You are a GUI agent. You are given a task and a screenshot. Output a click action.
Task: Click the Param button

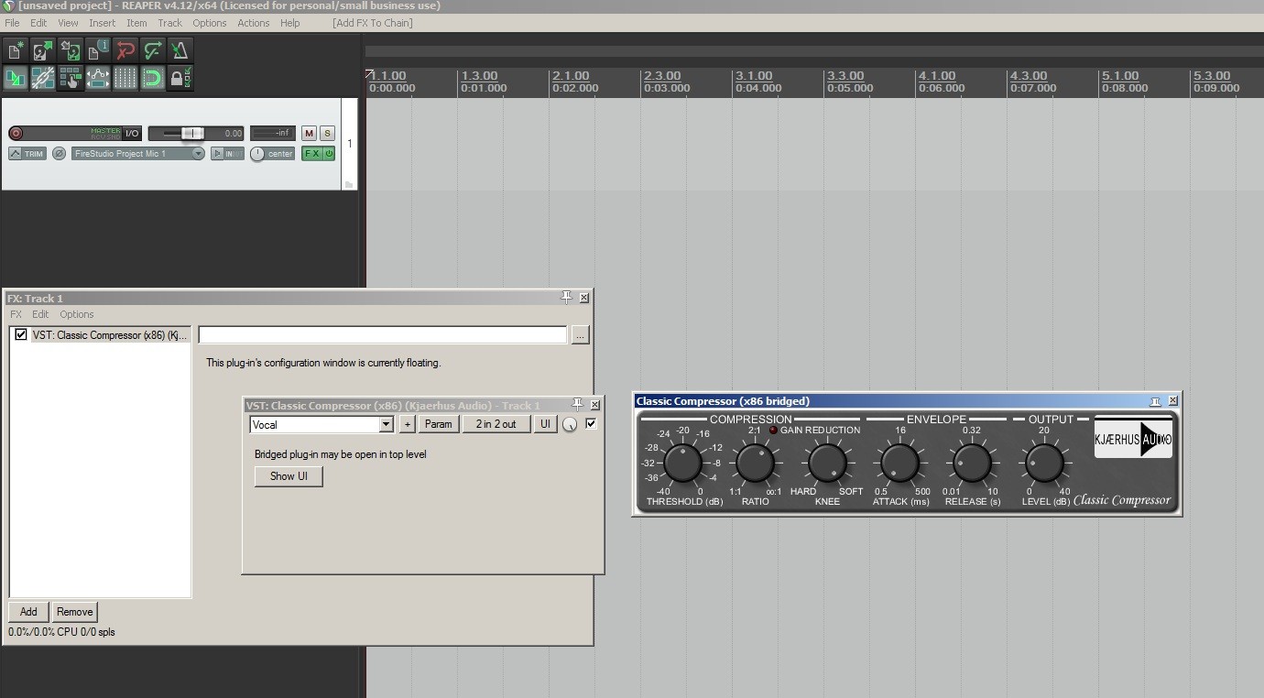[x=439, y=424]
